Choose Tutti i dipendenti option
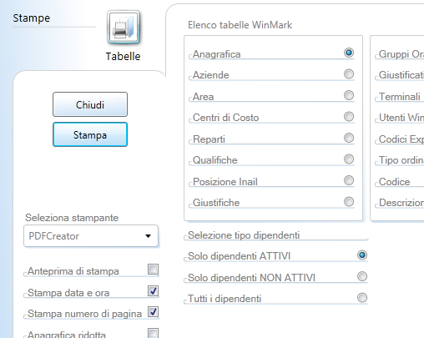Screen dimensions: 424x338 pyautogui.click(x=362, y=298)
